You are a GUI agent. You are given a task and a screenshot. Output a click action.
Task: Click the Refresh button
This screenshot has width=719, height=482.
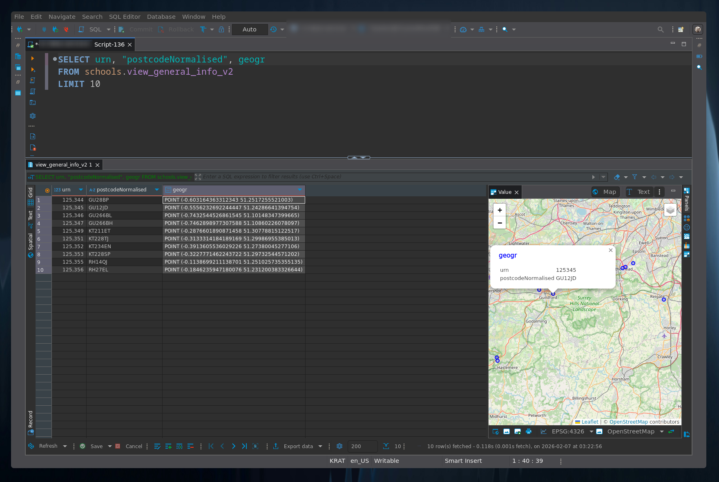pyautogui.click(x=48, y=446)
